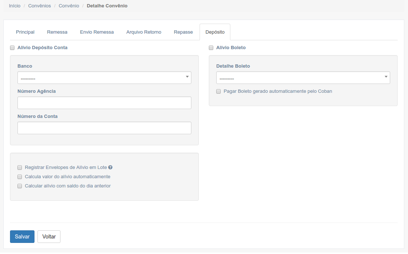Open the Convênios breadcrumb link
Screen dimensions: 408x254
(x=39, y=6)
